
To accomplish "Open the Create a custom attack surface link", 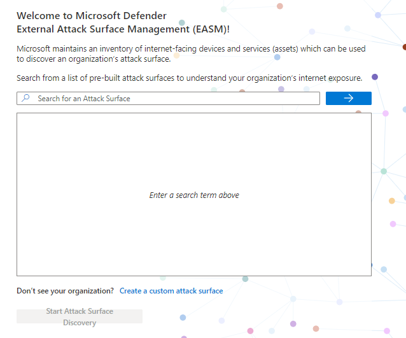I will coord(171,291).
